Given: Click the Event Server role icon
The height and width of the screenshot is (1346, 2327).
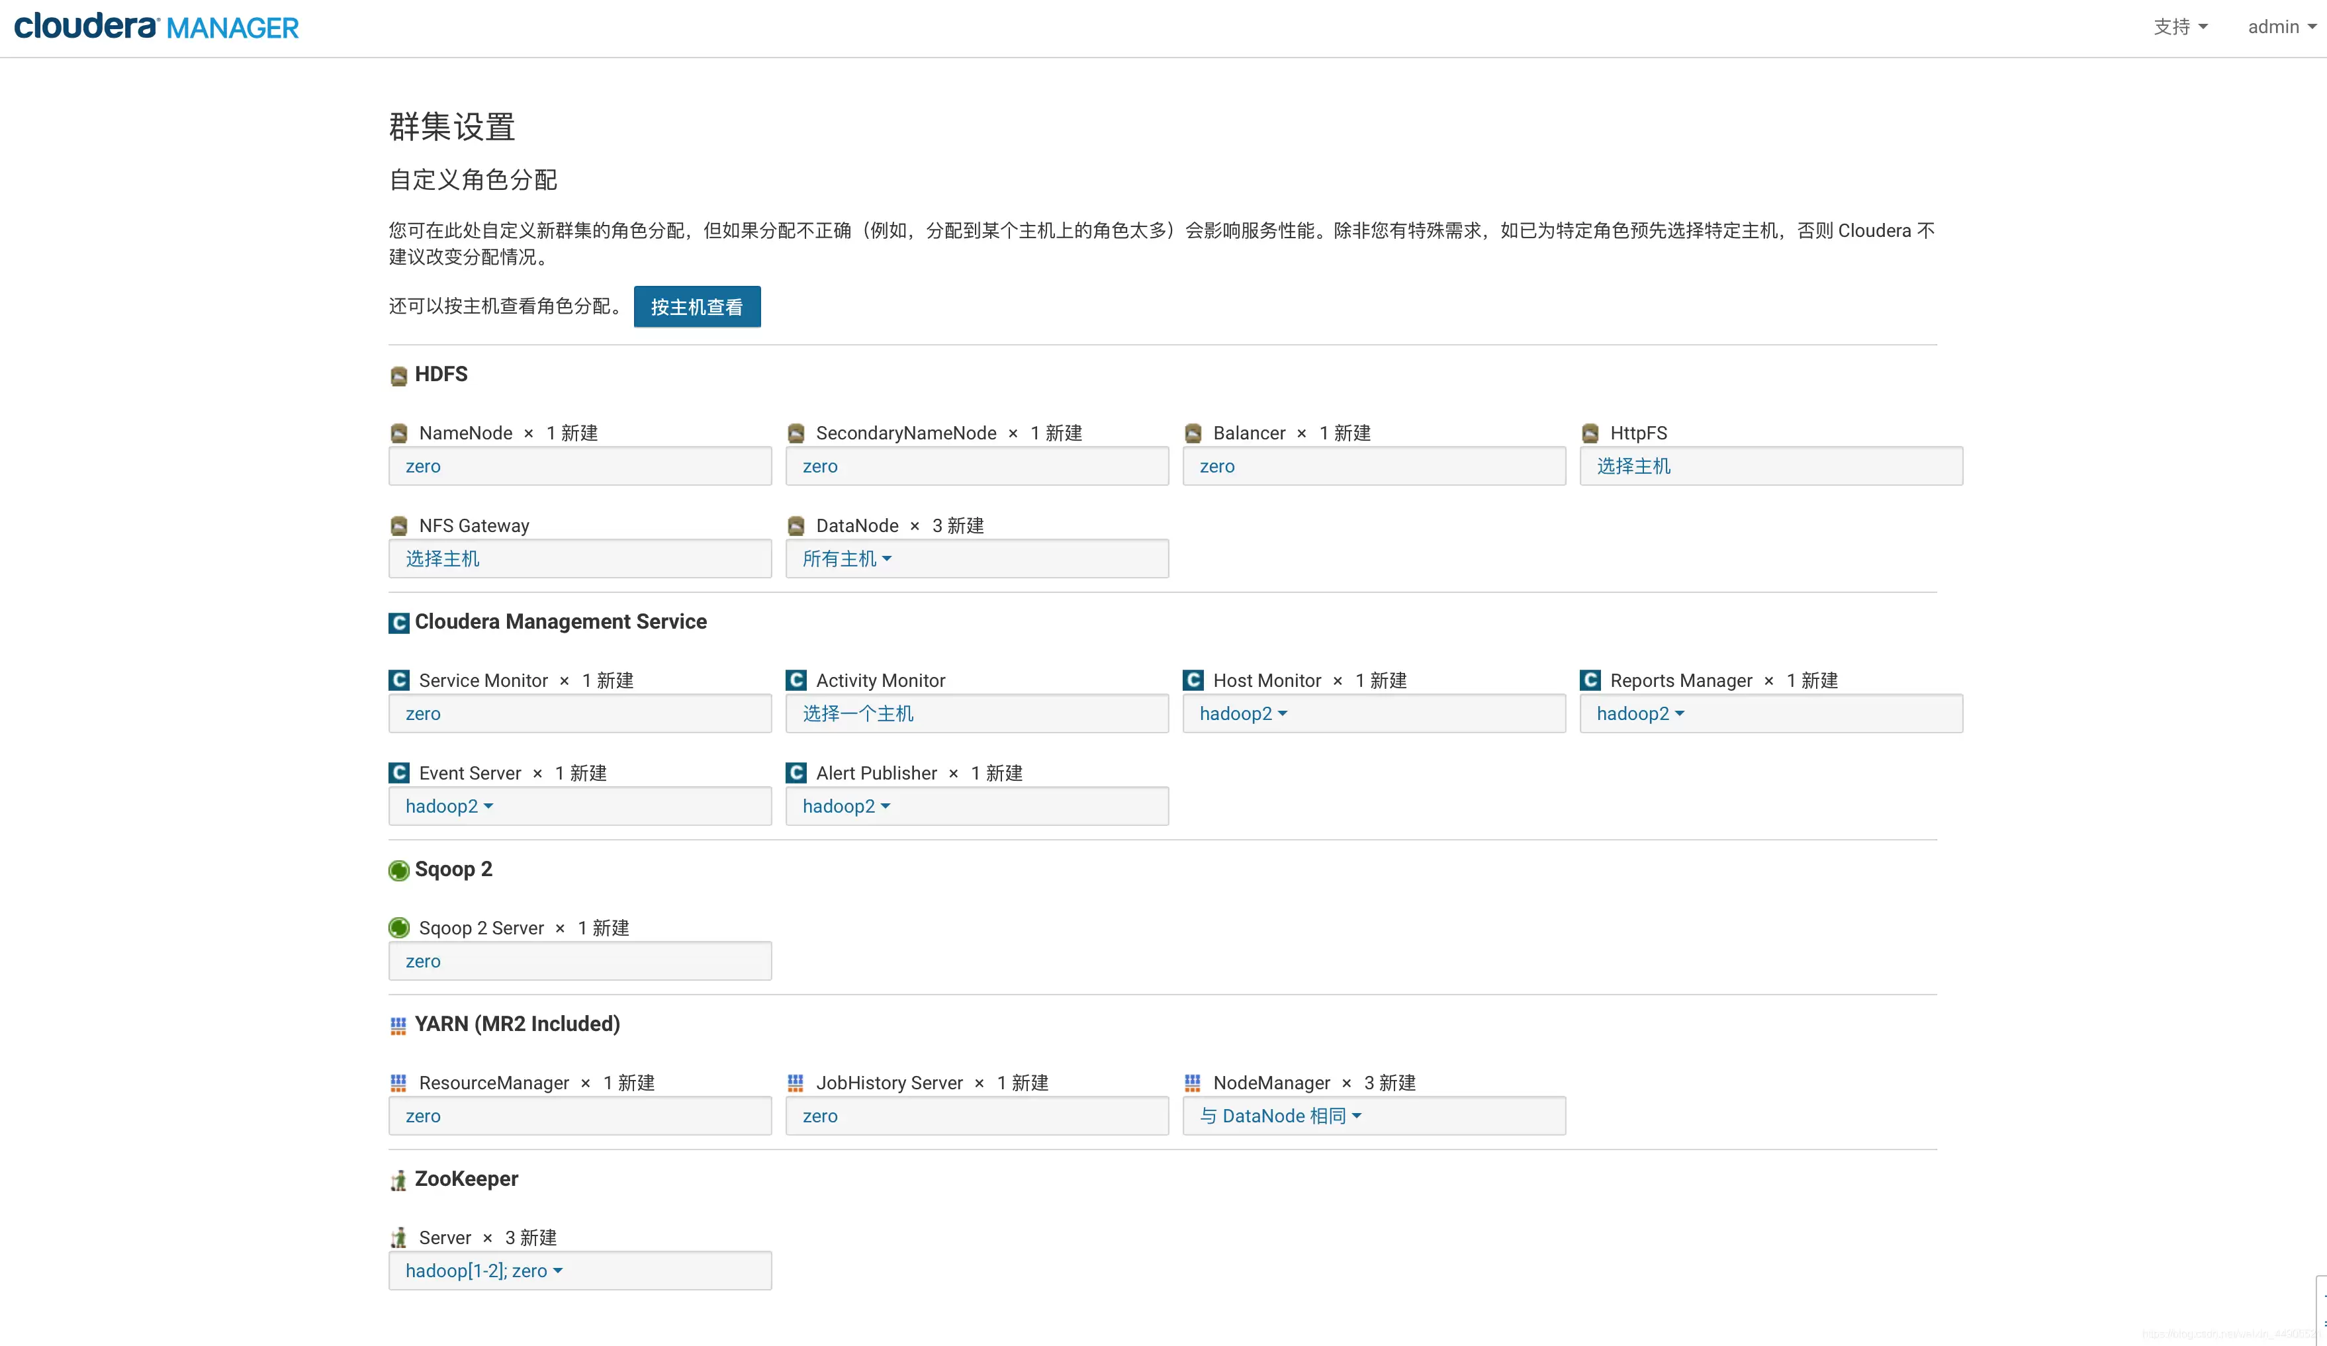Looking at the screenshot, I should tap(399, 773).
